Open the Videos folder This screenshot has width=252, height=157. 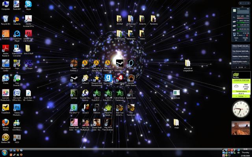(x=143, y=35)
